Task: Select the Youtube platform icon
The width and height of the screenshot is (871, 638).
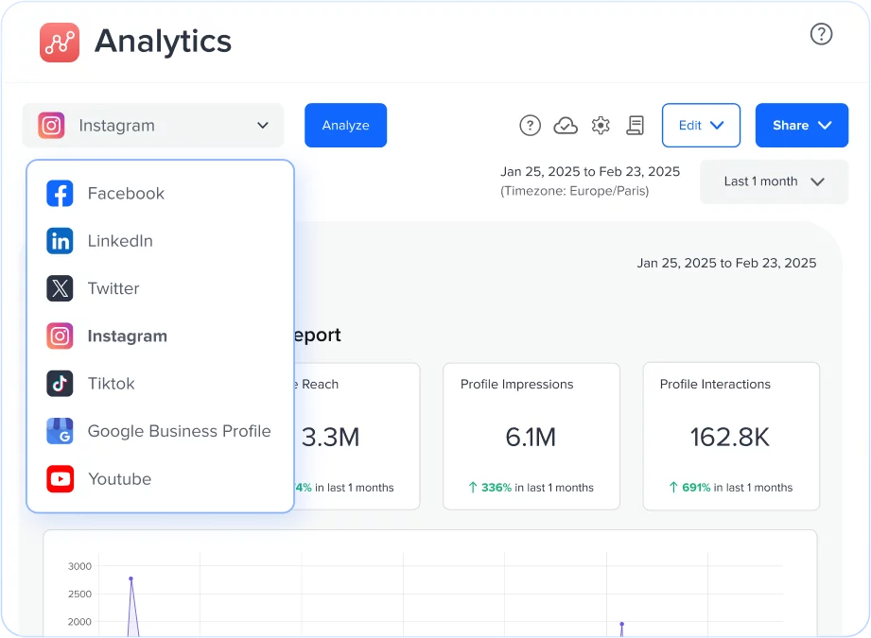Action: 60,478
